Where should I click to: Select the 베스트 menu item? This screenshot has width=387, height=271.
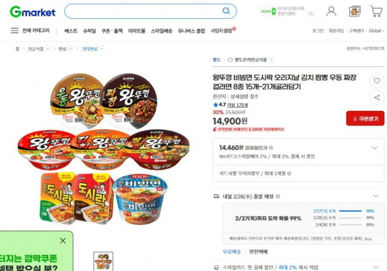pos(71,31)
